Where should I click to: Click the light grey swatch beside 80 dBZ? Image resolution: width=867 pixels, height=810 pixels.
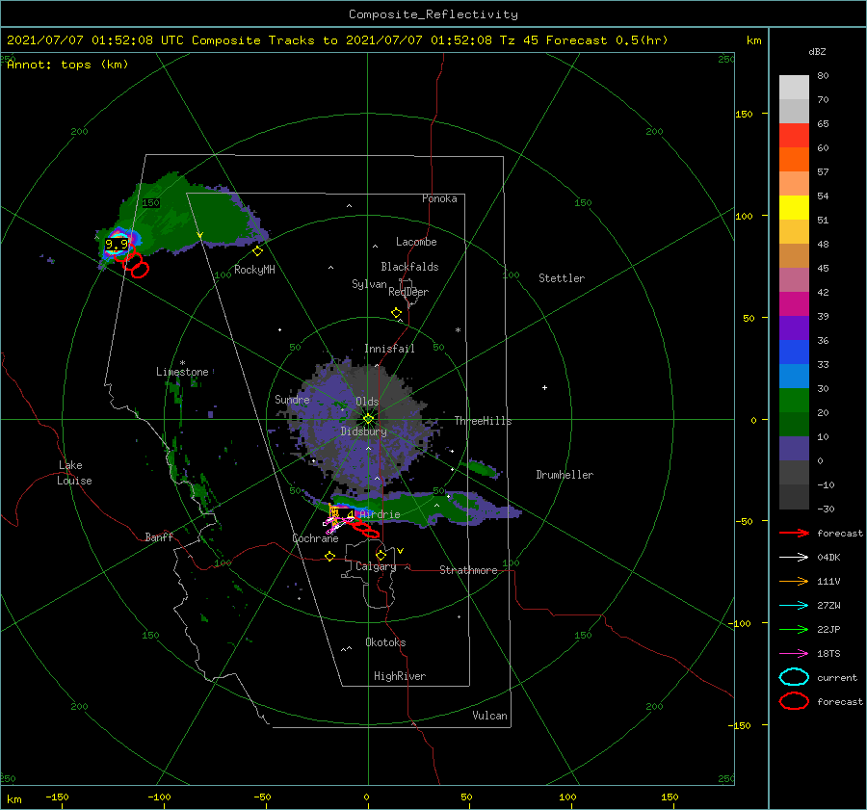[794, 88]
